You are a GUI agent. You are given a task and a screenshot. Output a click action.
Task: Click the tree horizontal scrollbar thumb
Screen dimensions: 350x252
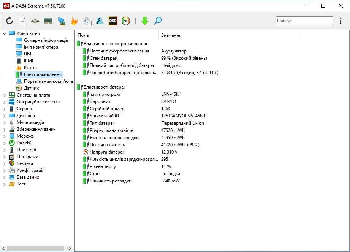coord(35,248)
